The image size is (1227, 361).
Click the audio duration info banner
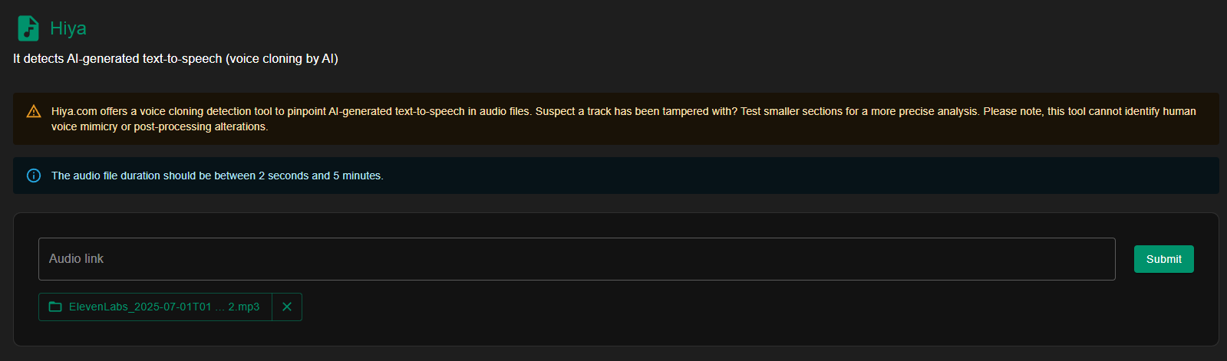616,176
